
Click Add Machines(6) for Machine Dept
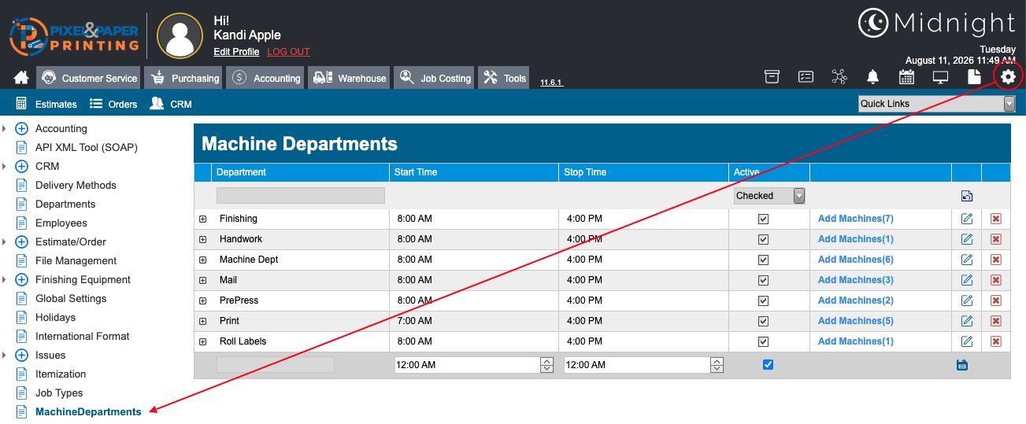pos(856,260)
